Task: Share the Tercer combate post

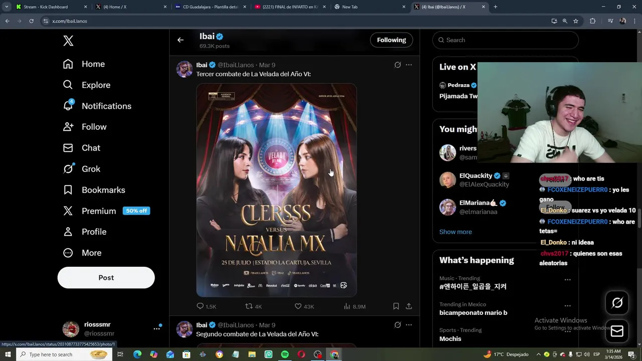Action: (409, 306)
